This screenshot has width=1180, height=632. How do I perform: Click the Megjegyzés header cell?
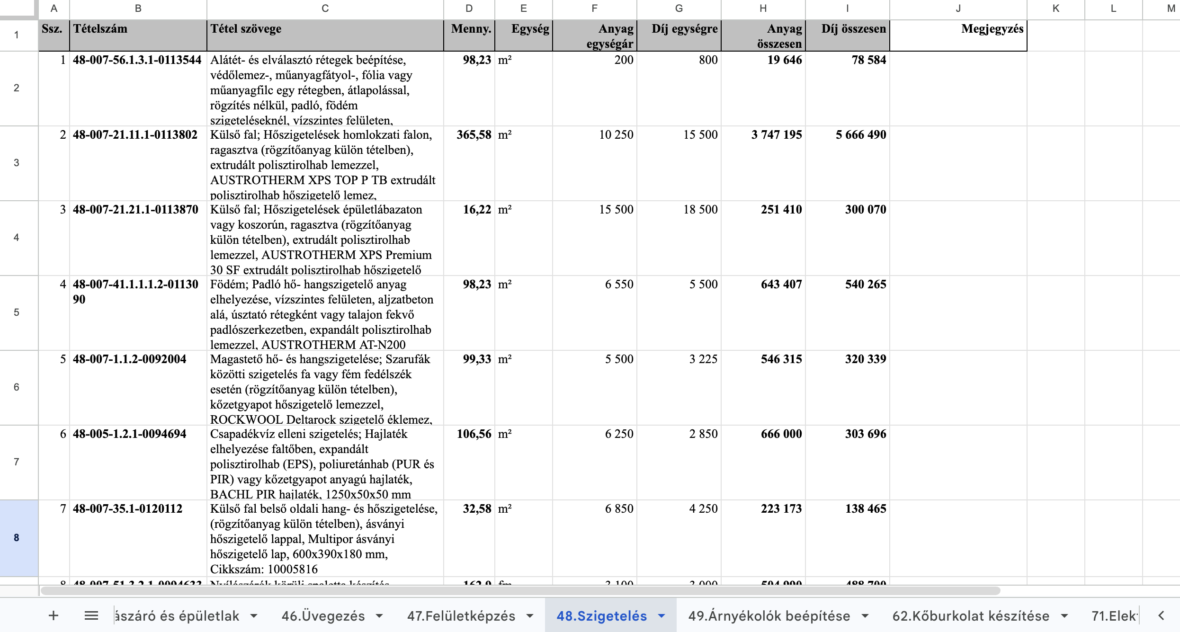[x=958, y=35]
